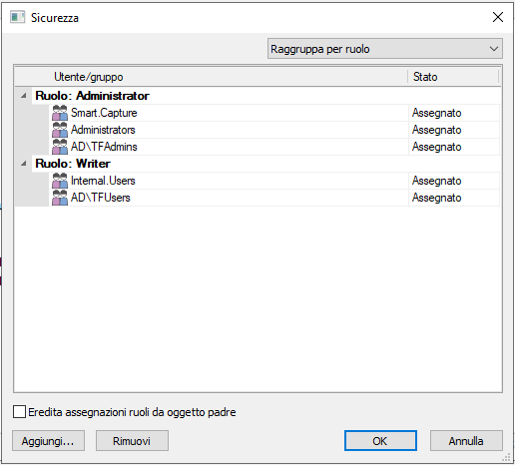Select the Internal.Users row
Image resolution: width=515 pixels, height=465 pixels.
(274, 181)
